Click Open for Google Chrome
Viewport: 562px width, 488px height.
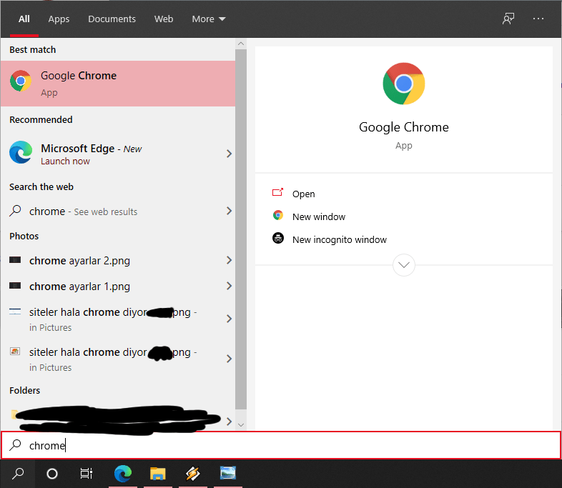(x=303, y=194)
